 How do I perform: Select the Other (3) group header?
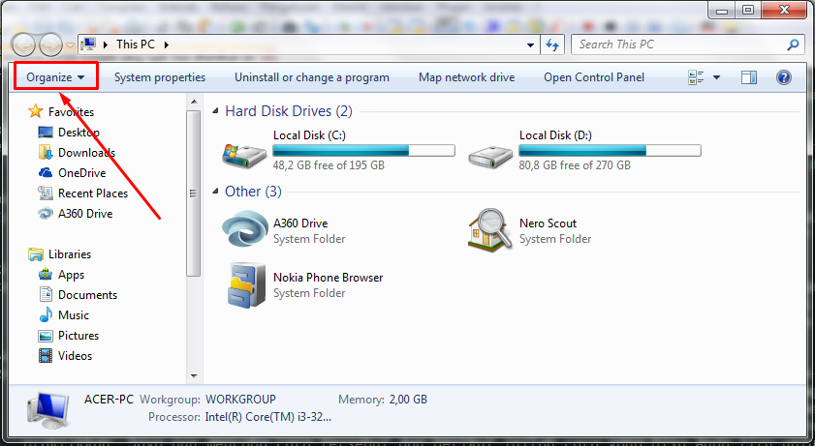coord(253,192)
